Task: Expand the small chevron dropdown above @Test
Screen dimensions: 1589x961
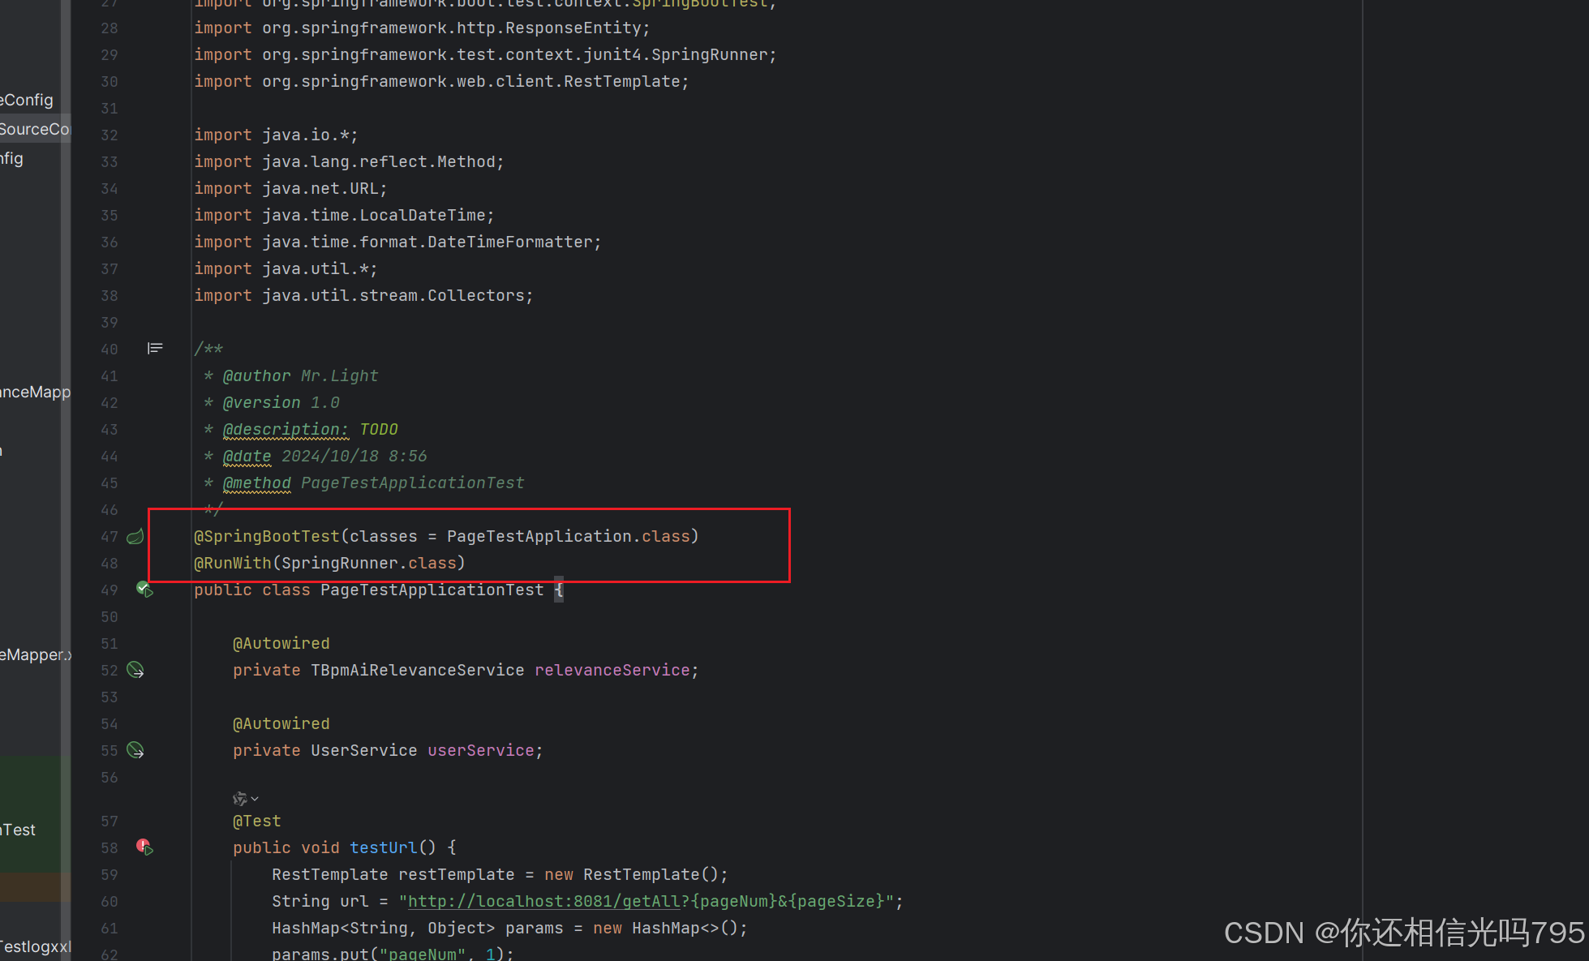Action: tap(255, 799)
